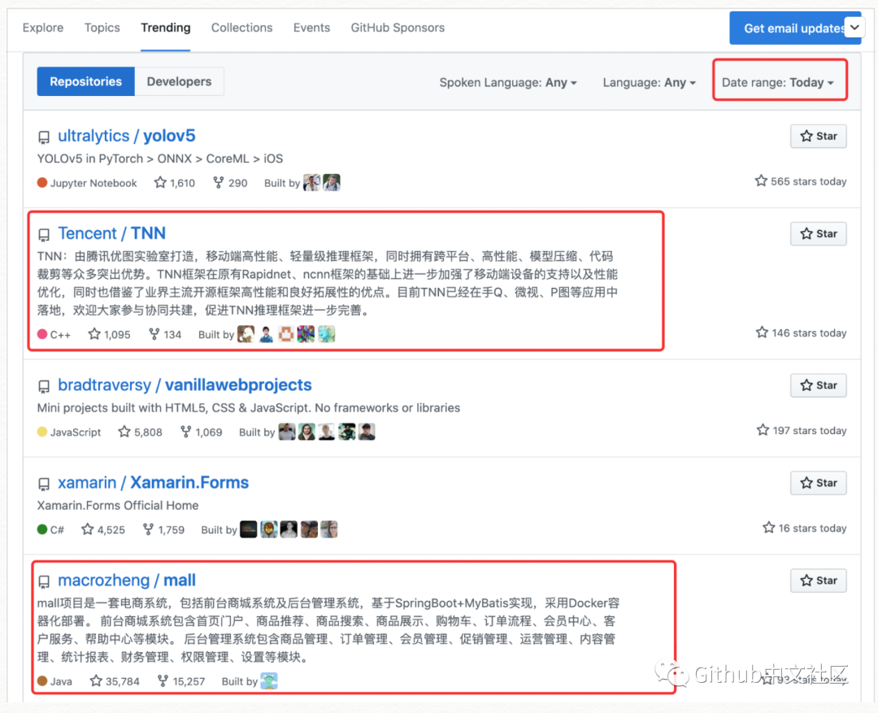The image size is (878, 713).
Task: Open Spoken Language: Any dropdown
Action: pos(508,82)
